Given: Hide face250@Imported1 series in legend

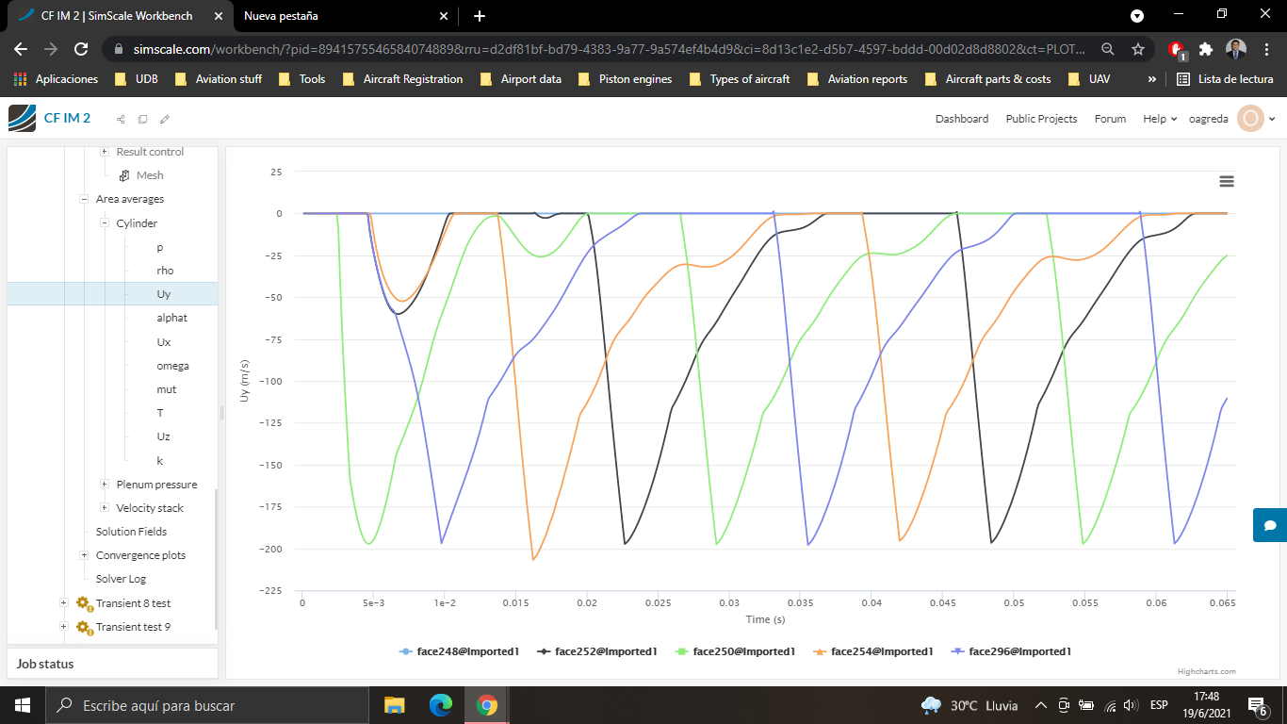Looking at the screenshot, I should (735, 651).
